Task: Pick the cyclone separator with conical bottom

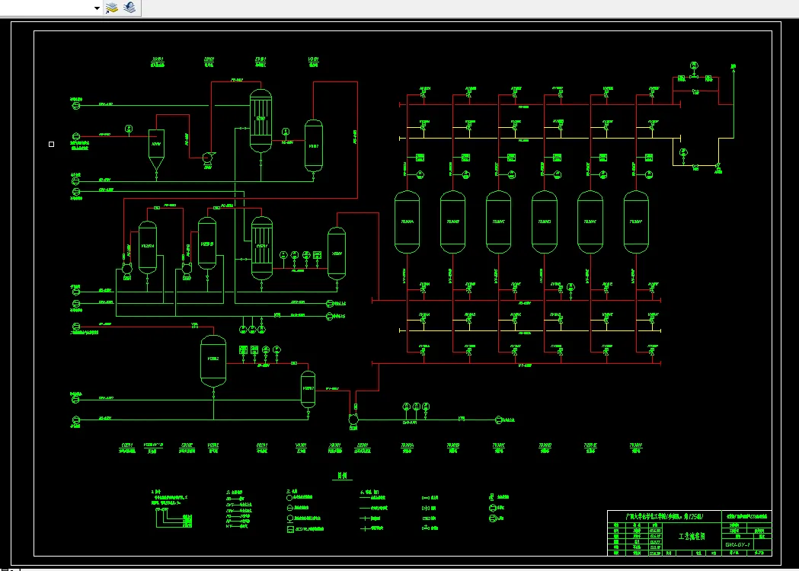Action: 156,150
